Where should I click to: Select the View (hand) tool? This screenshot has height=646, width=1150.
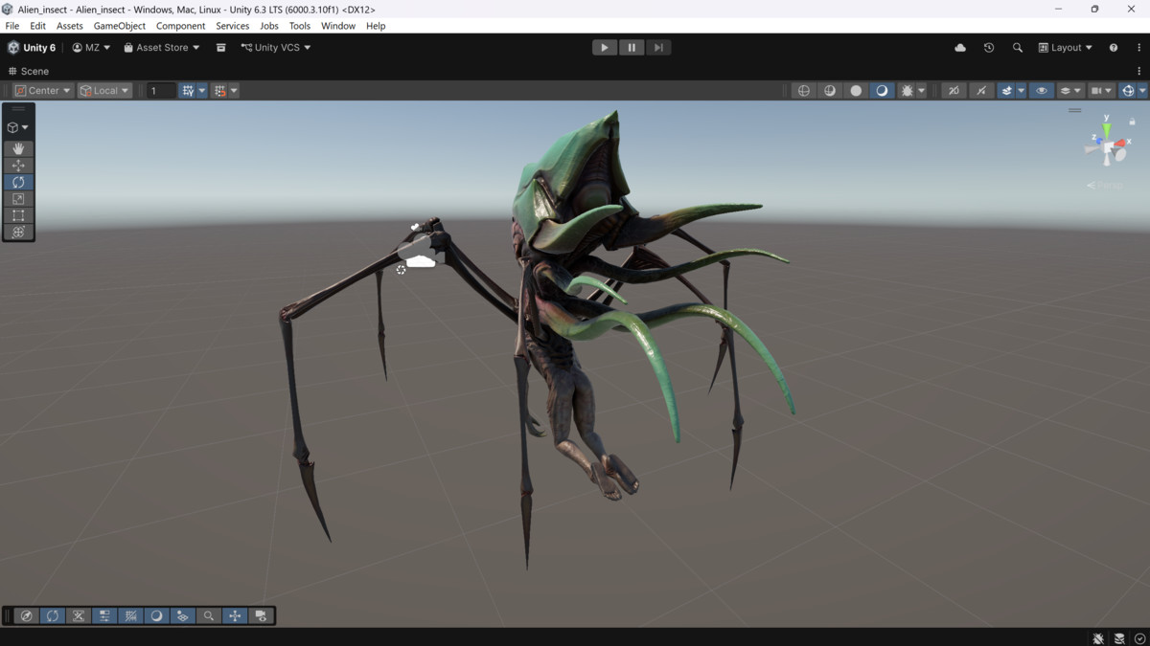pyautogui.click(x=17, y=148)
